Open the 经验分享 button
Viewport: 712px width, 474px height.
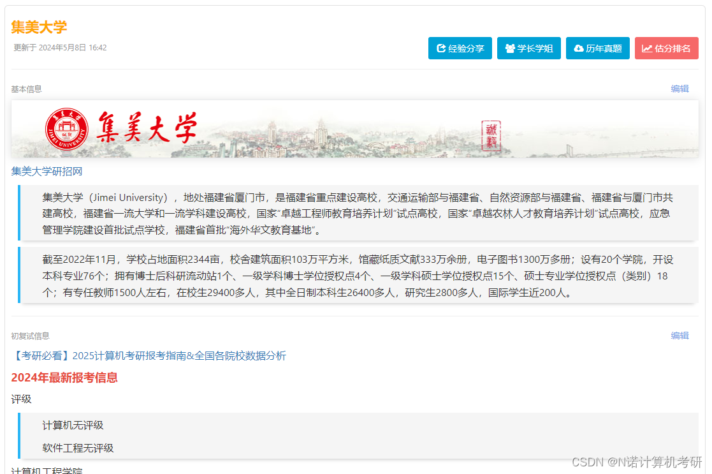pyautogui.click(x=460, y=48)
